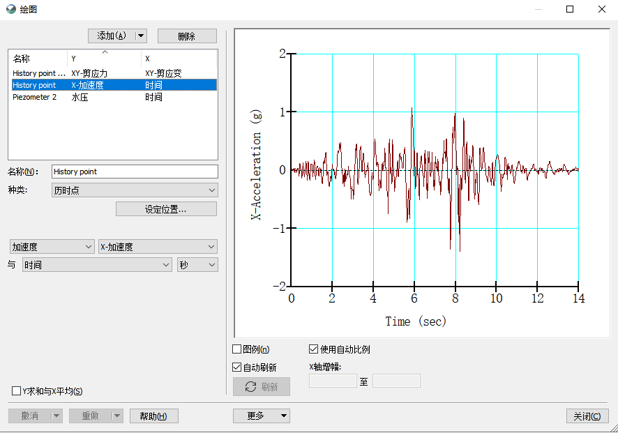Viewport: 618px width, 433px height.
Task: Click the 设定位置... button
Action: (x=166, y=209)
